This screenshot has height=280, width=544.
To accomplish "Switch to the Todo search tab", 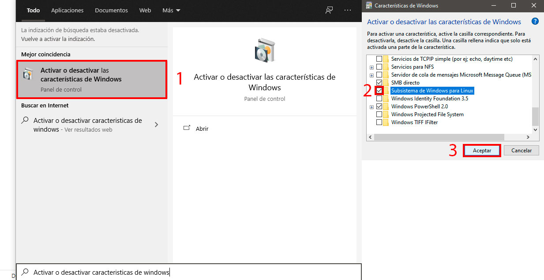I will [x=33, y=10].
